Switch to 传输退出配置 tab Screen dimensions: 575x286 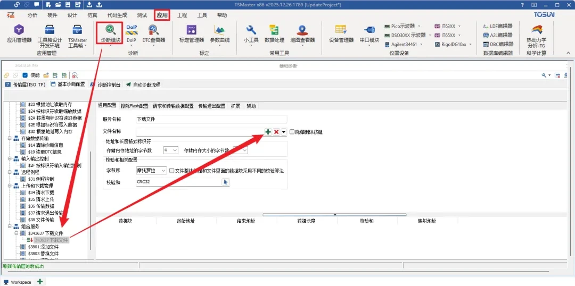tap(211, 106)
